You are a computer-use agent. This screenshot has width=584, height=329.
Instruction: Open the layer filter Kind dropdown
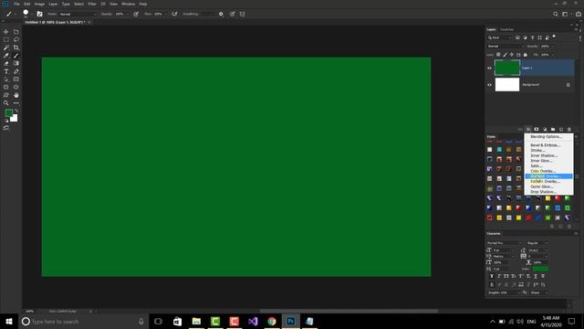tap(500, 37)
